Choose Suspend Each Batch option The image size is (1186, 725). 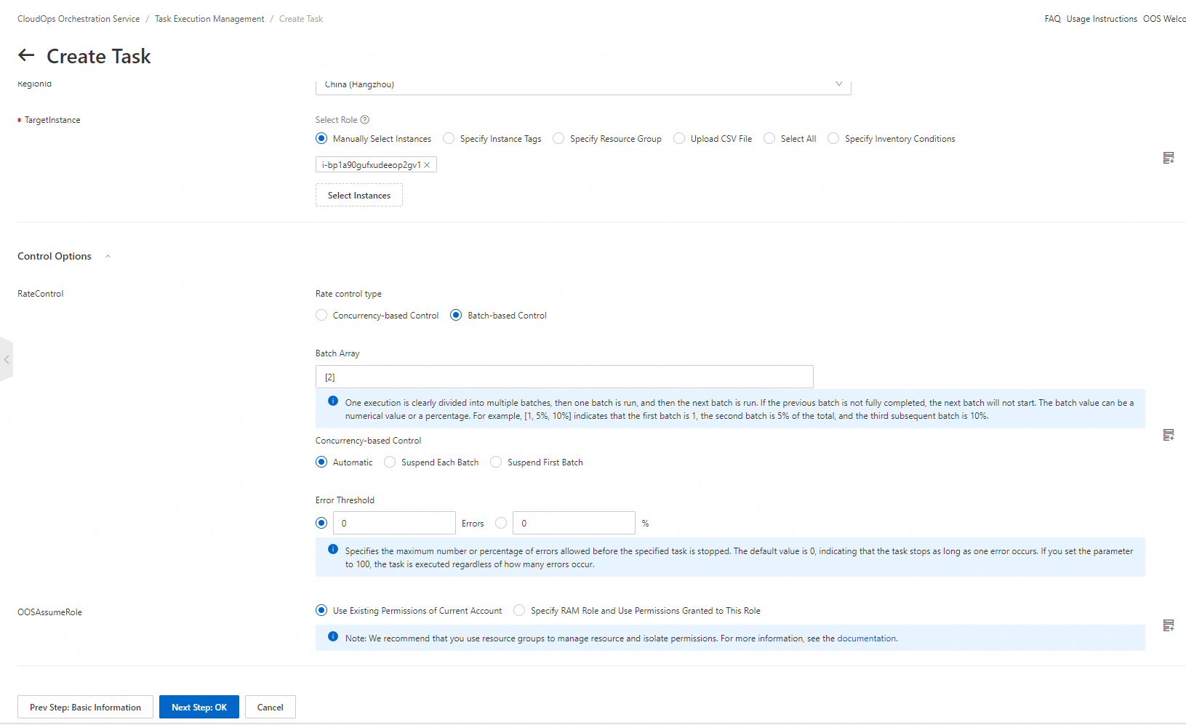390,462
